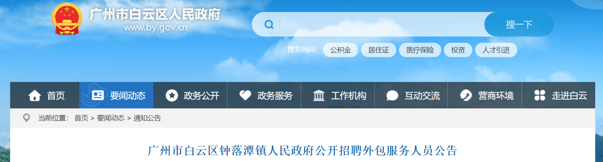Click the heart icon beside 政务服务

pyautogui.click(x=245, y=95)
